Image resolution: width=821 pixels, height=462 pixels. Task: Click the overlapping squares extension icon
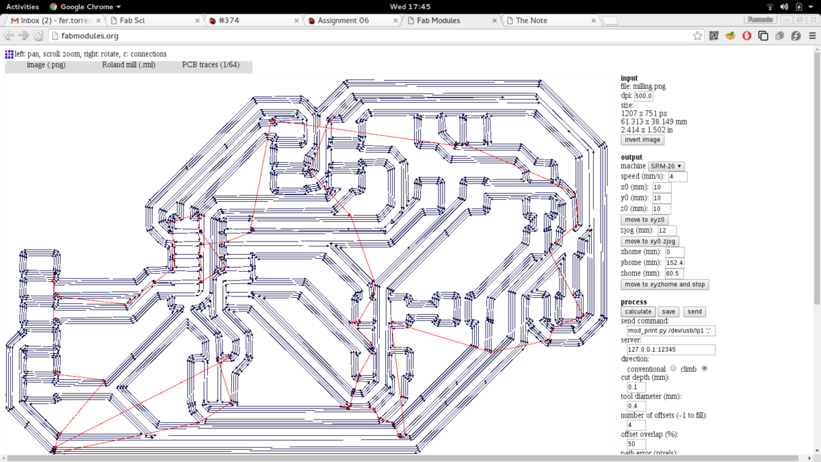[764, 36]
